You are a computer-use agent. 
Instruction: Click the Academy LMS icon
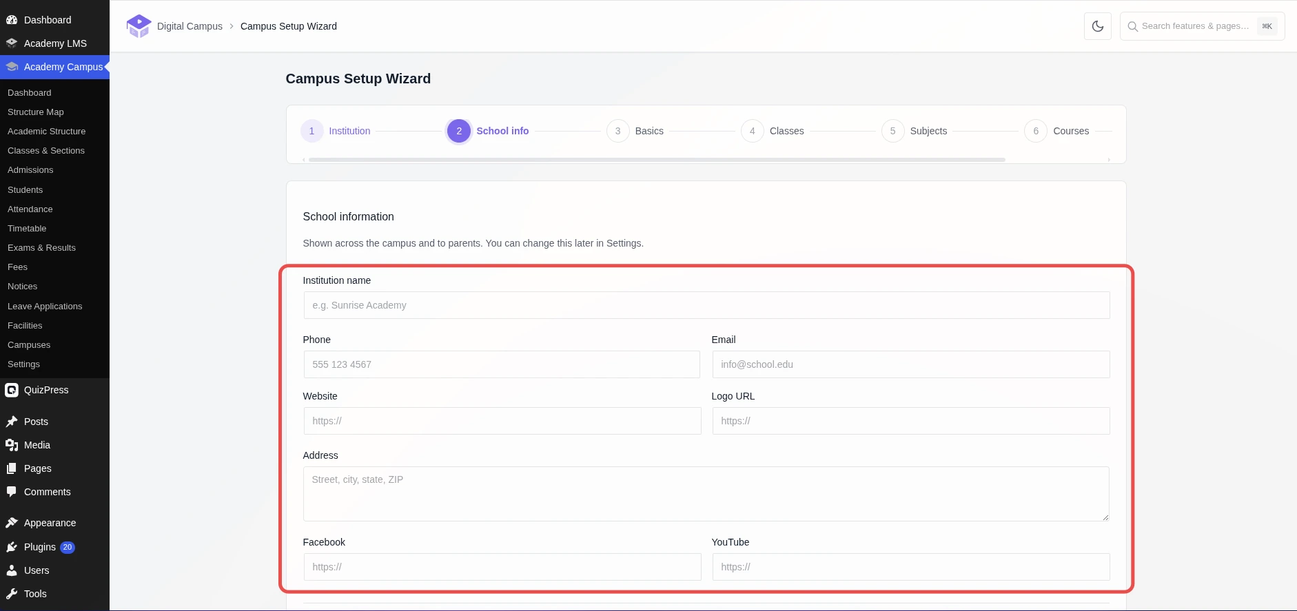[12, 43]
